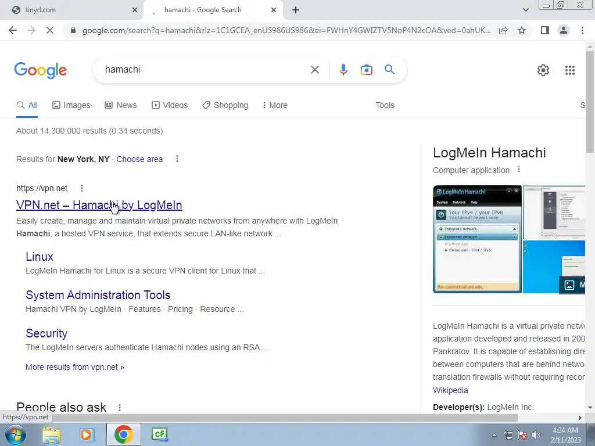This screenshot has width=595, height=446.
Task: Expand the More search filters menu
Action: click(275, 106)
